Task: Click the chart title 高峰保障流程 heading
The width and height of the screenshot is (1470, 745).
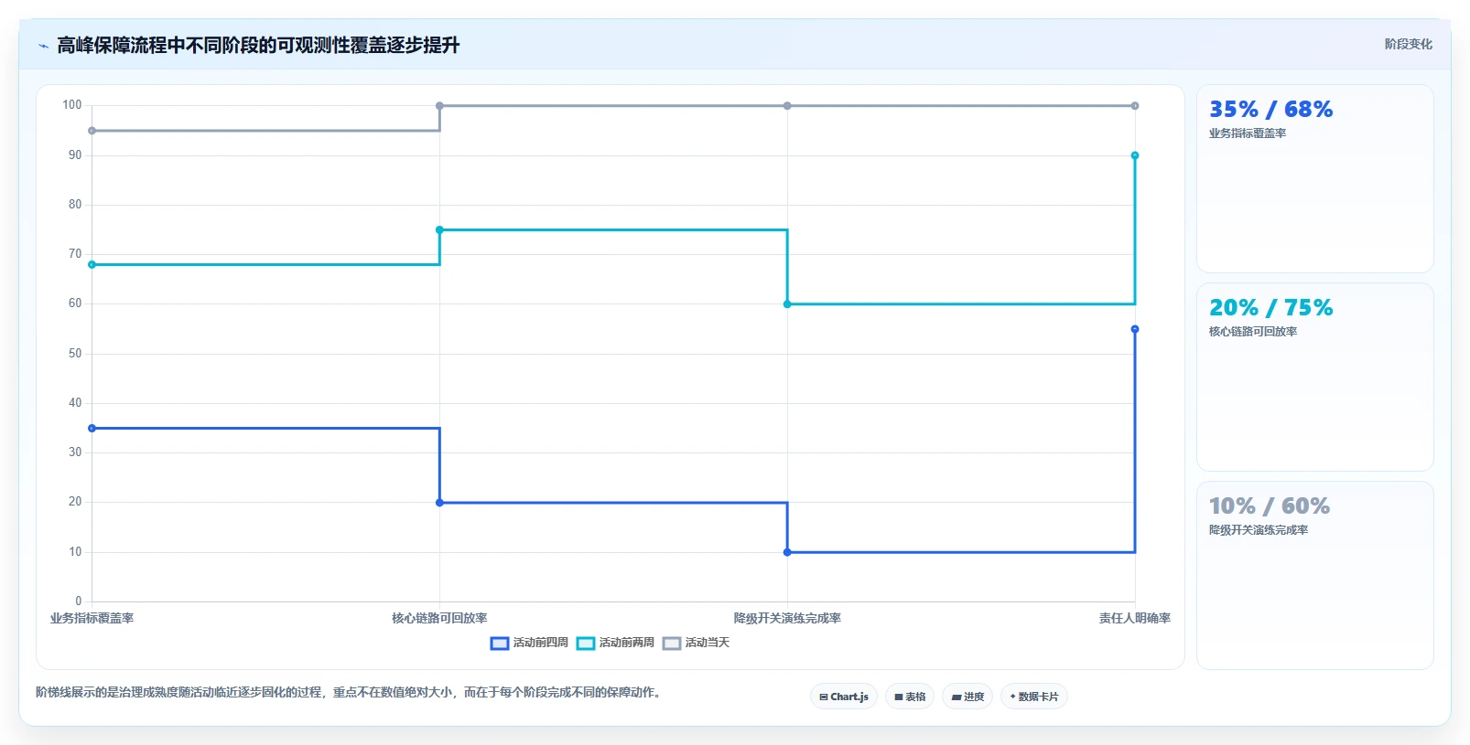Action: tap(258, 46)
